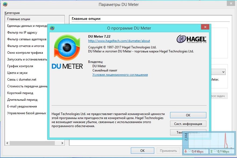Click right arrow of category list scrollbar
This screenshot has height=158, width=237.
[62, 143]
